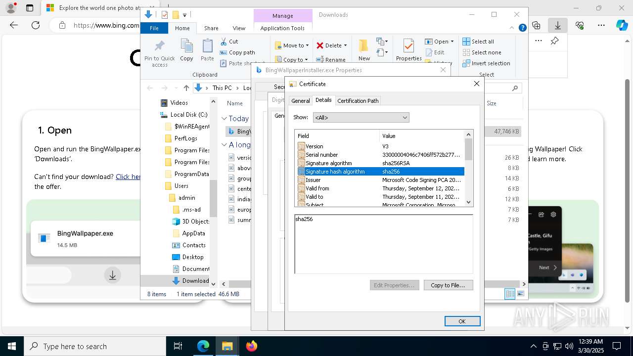Open ProgramData folder in tree
This screenshot has width=633, height=356.
(187, 174)
